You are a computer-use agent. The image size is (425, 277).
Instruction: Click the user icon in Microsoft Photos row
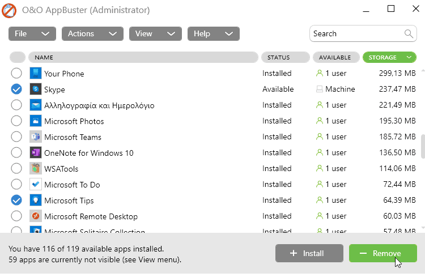[x=320, y=121]
